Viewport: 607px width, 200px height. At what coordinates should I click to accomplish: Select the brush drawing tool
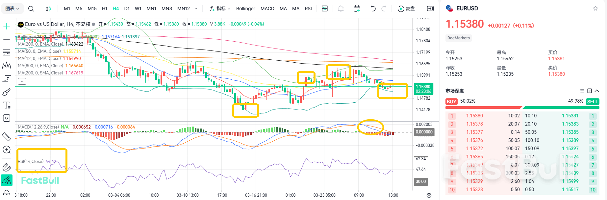[7, 92]
